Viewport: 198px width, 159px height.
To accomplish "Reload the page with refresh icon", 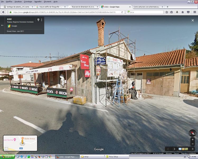I will click(122, 12).
